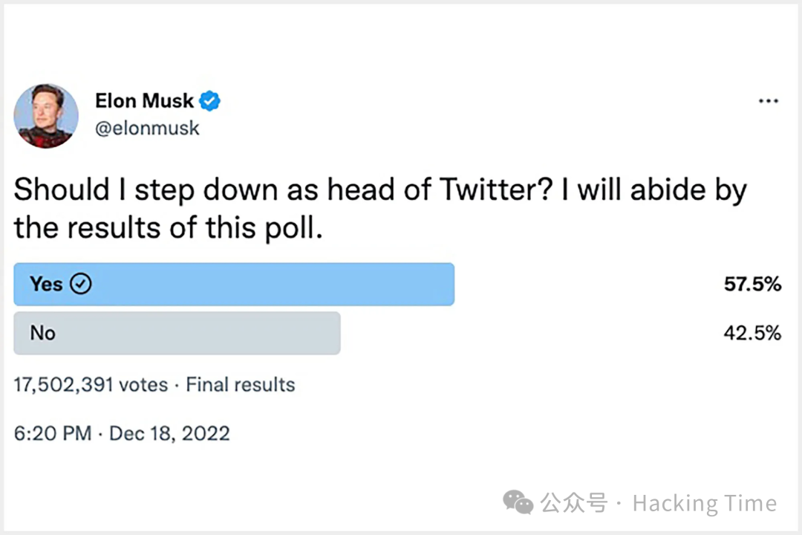
Task: Click the blue verified badge next to Elon Musk
Action: (209, 100)
